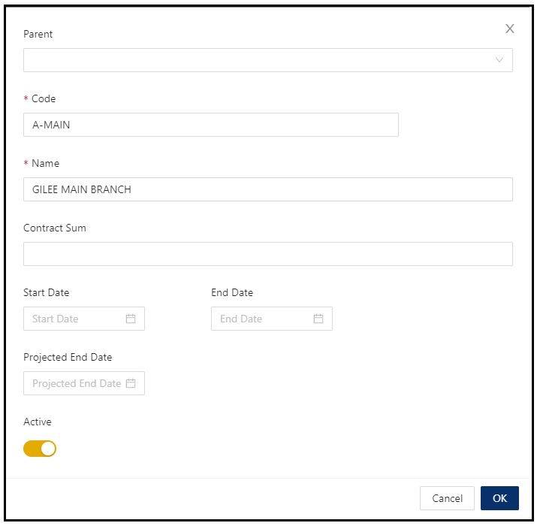Screen dimensions: 537x526
Task: Open the Parent dropdown
Action: pos(268,60)
